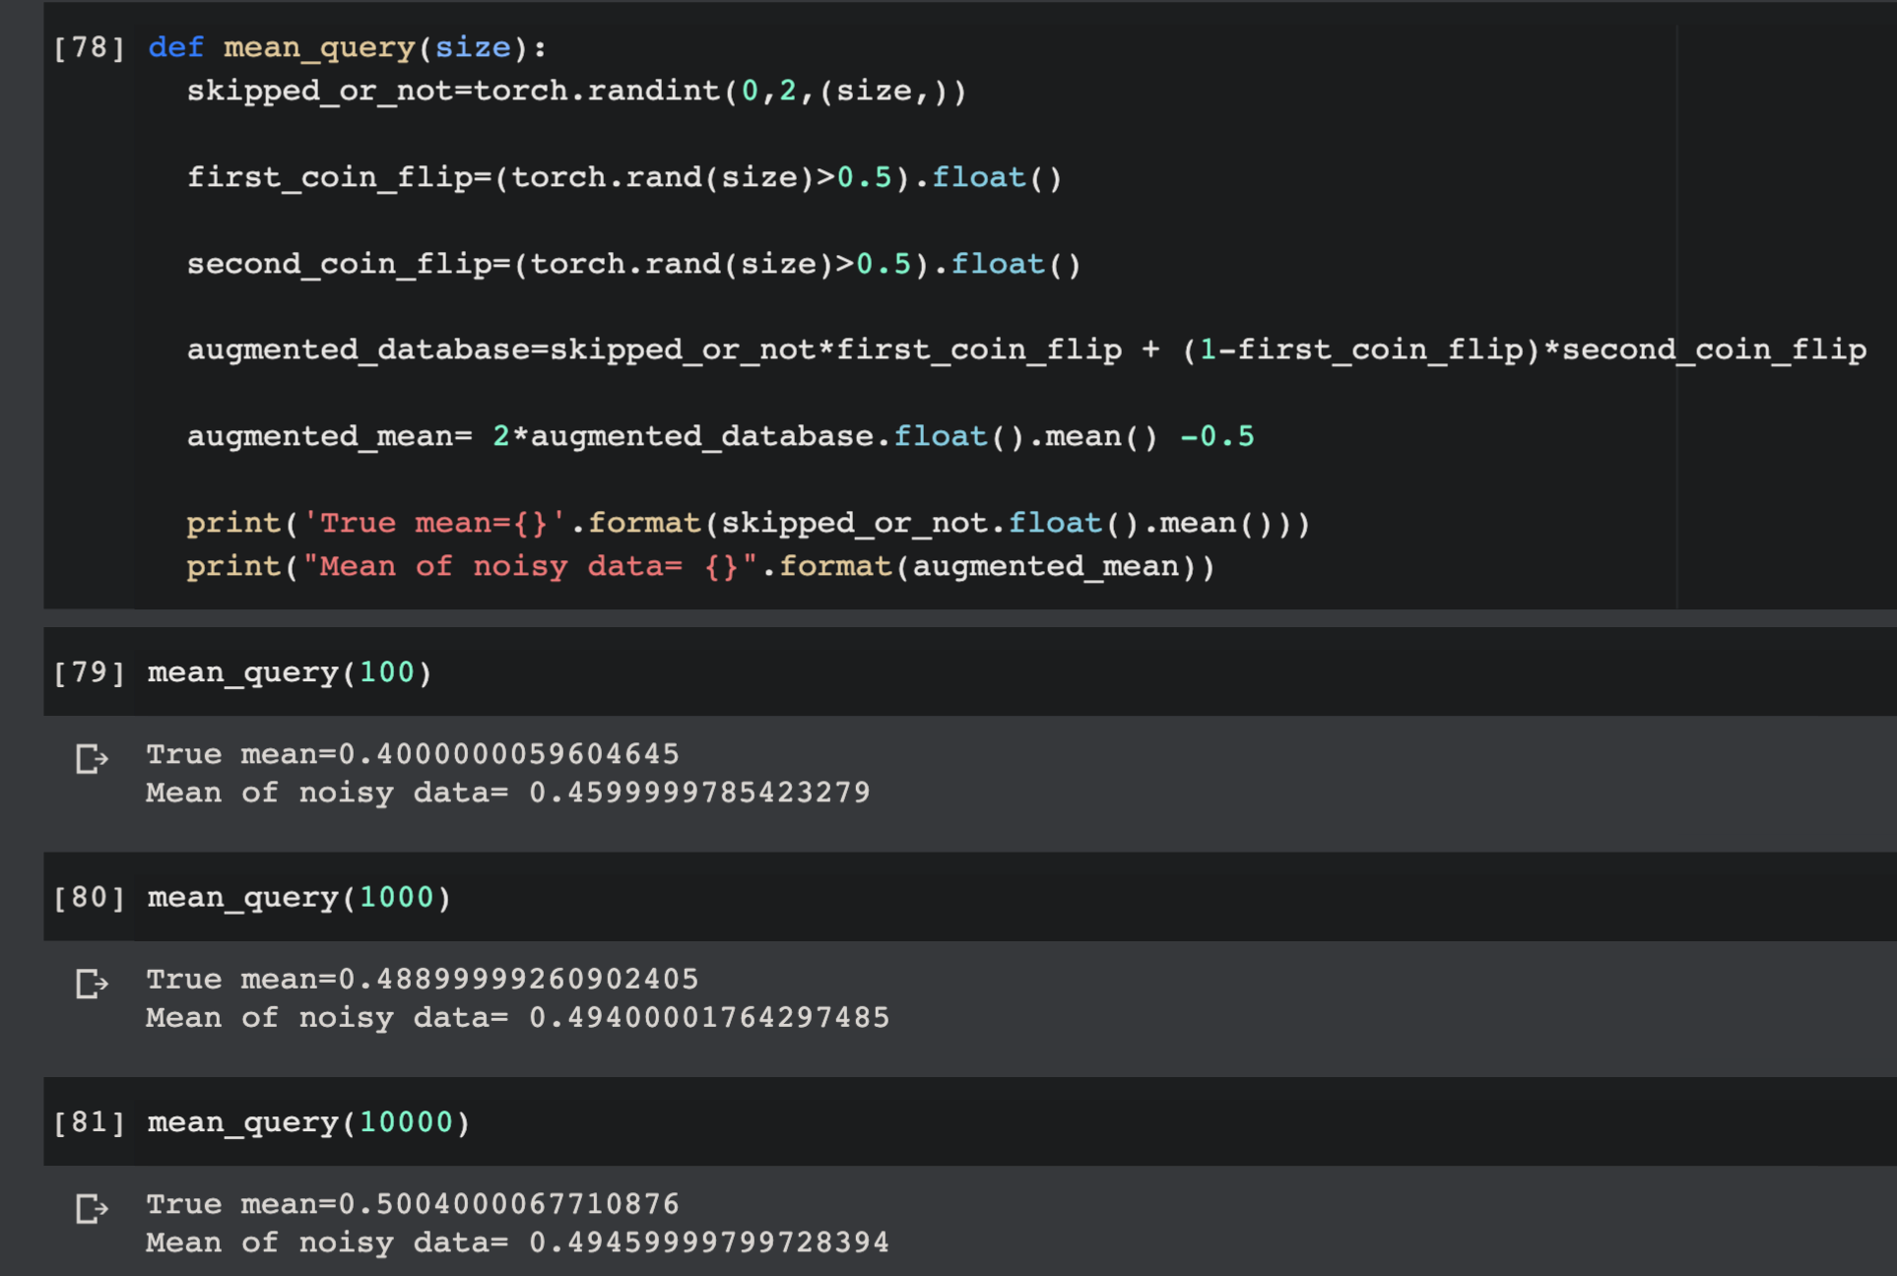Select the execution count label [78]

90,46
